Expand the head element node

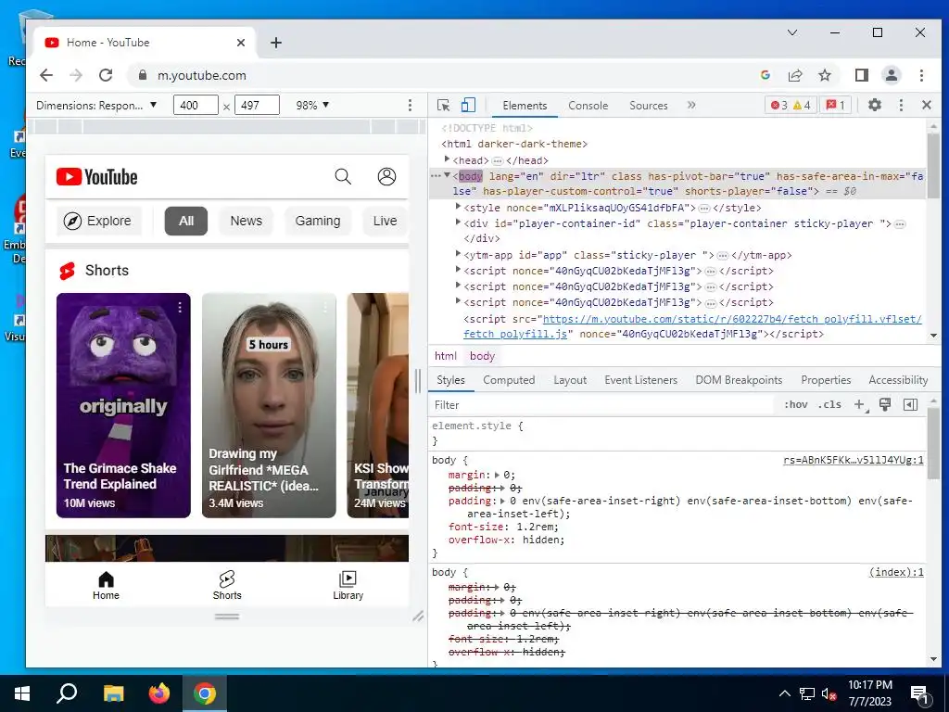coord(447,159)
